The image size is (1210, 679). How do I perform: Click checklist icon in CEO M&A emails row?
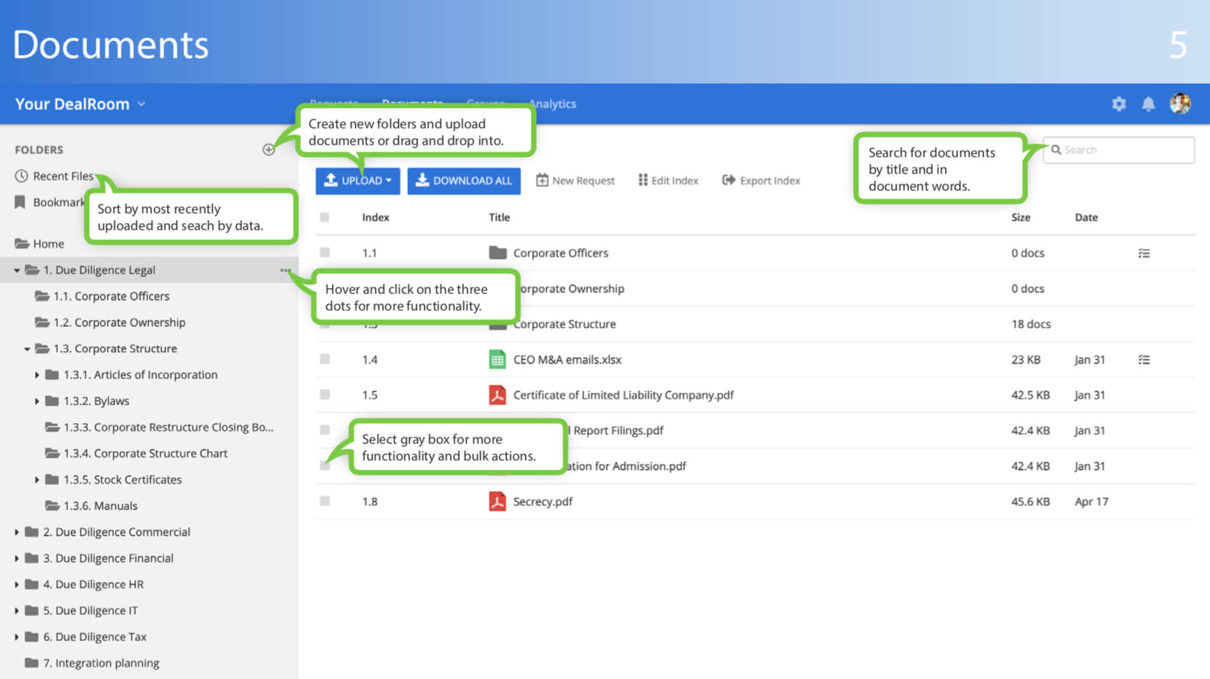(x=1144, y=360)
